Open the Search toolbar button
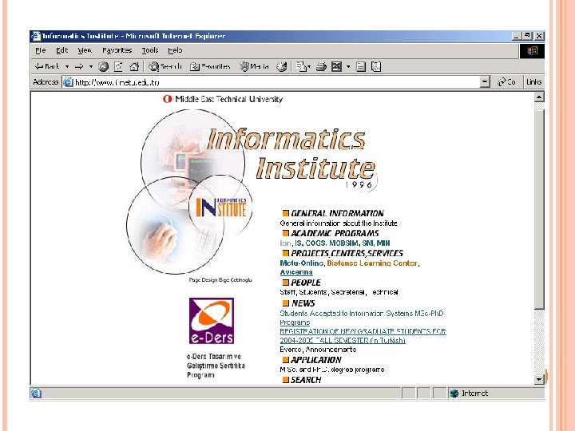This screenshot has width=575, height=431. pyautogui.click(x=165, y=66)
